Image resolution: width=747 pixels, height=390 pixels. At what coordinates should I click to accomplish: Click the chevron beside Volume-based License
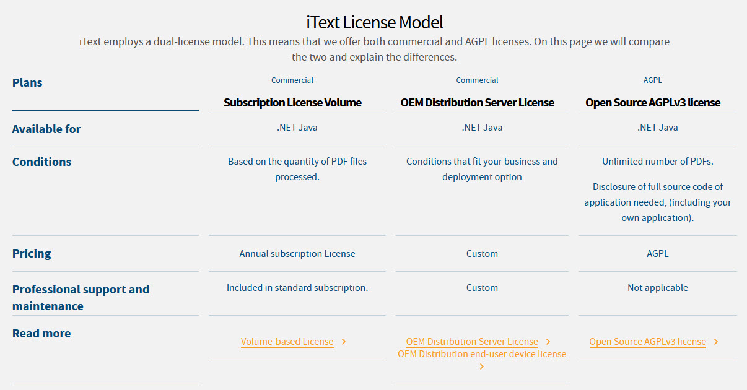344,341
